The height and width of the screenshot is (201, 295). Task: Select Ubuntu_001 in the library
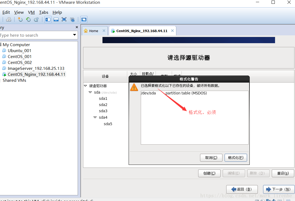pos(20,50)
